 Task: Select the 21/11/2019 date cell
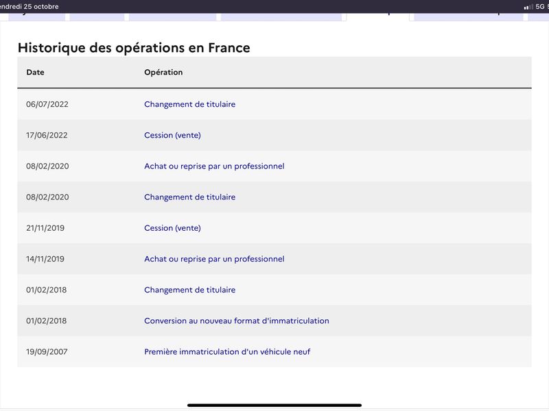pos(45,228)
